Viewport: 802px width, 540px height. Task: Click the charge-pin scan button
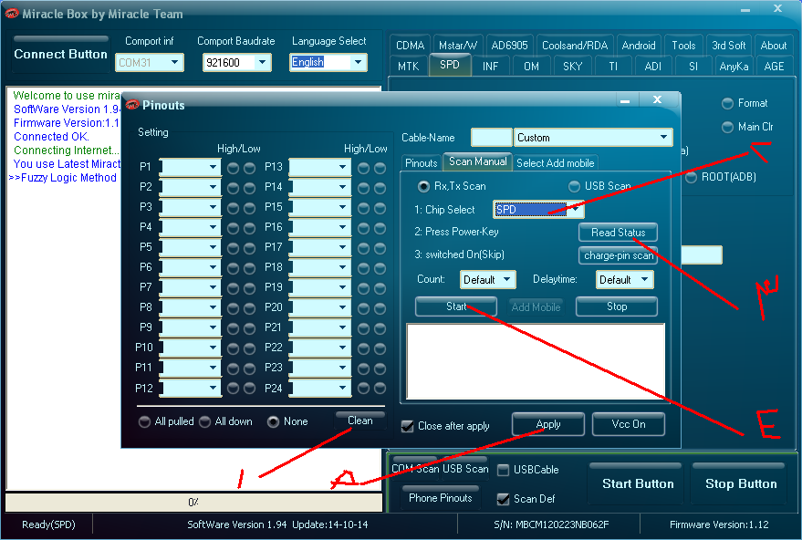point(618,255)
